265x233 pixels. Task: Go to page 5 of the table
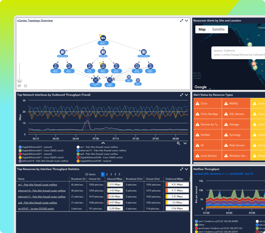(119, 174)
